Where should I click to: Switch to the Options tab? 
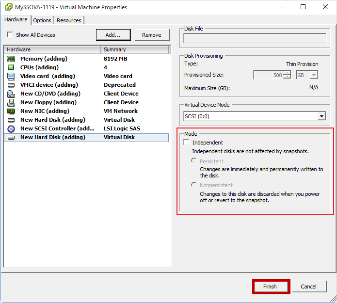[x=42, y=20]
